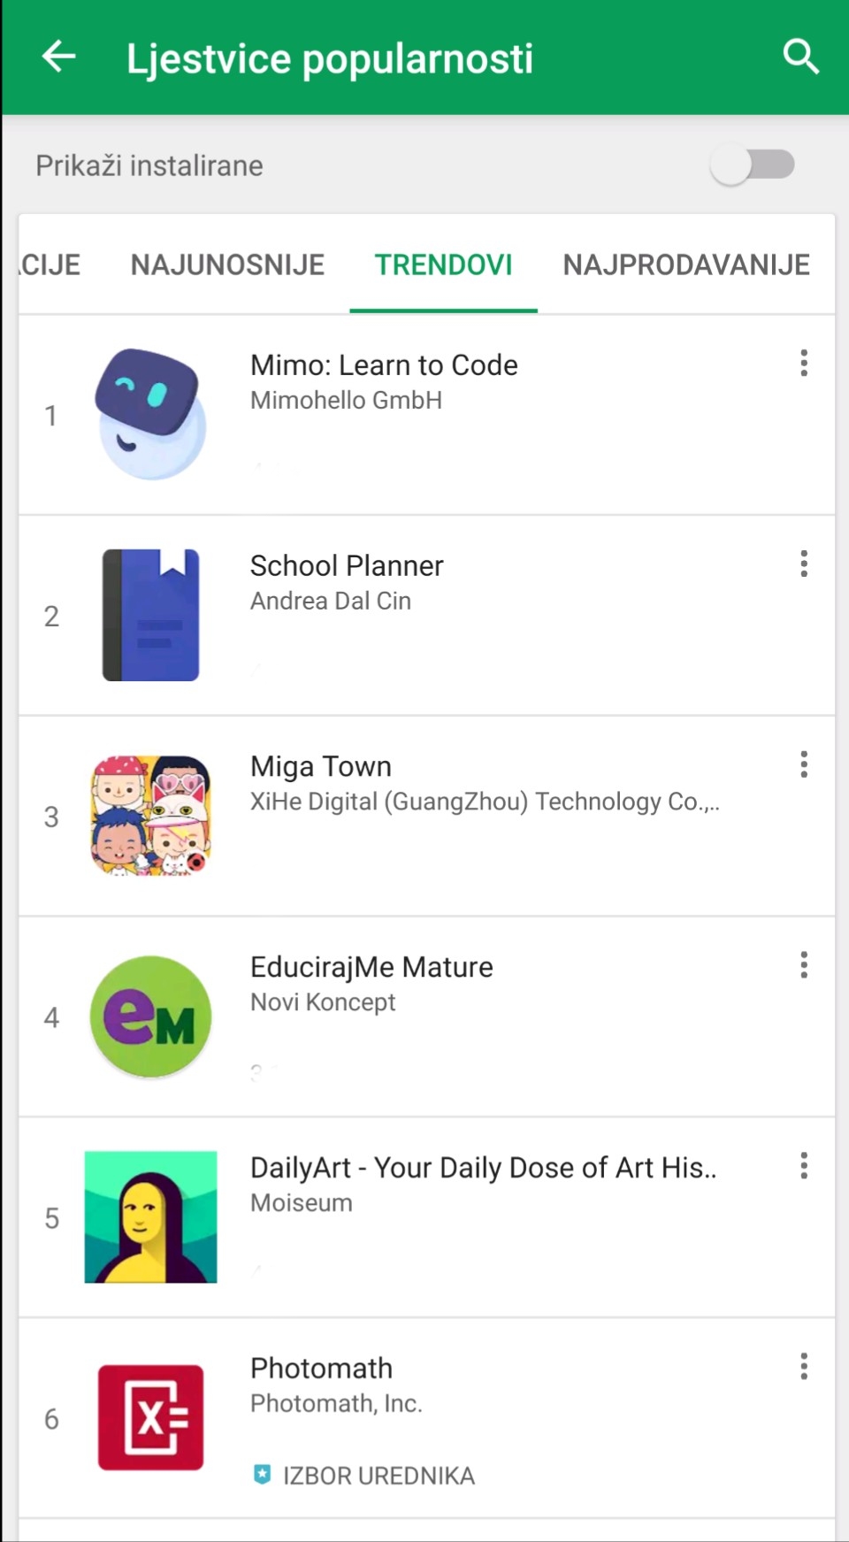Tap the back arrow icon

pyautogui.click(x=59, y=58)
